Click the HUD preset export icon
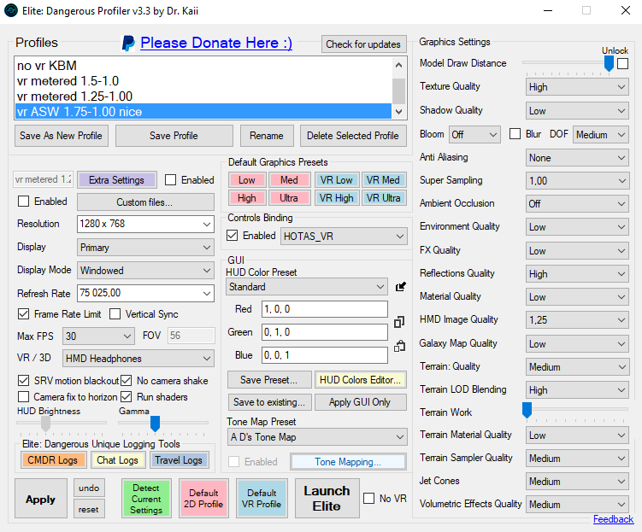 (400, 287)
